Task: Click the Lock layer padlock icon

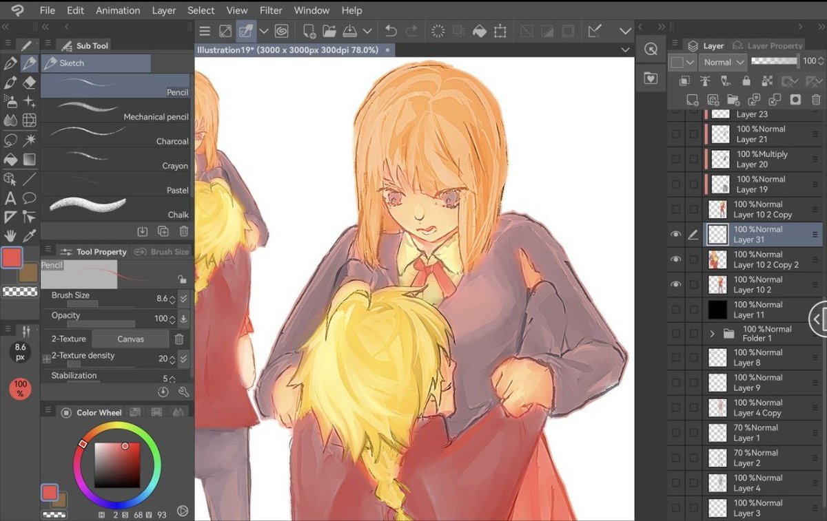Action: coord(746,81)
